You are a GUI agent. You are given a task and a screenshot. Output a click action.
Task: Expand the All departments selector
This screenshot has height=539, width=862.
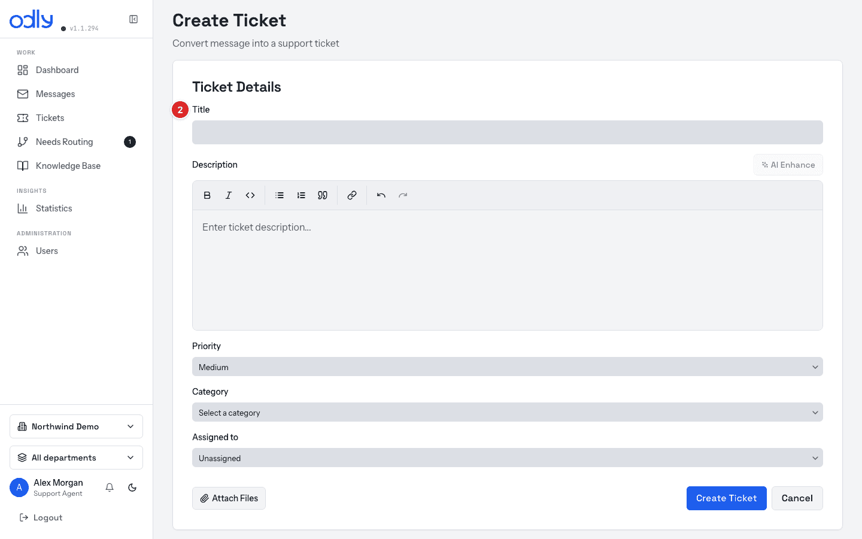tap(76, 458)
